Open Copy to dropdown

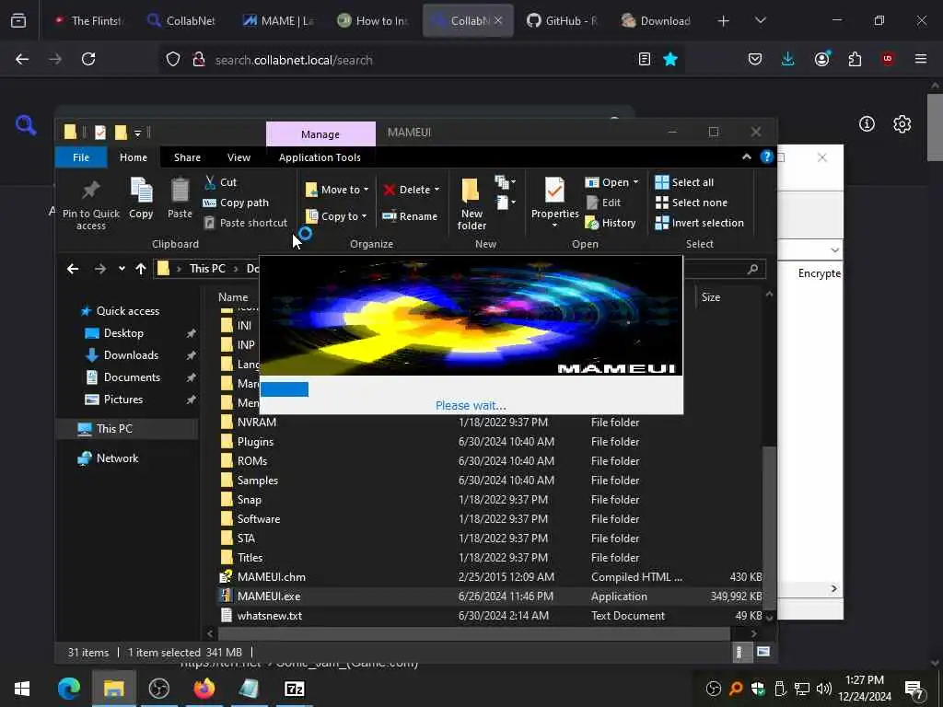[x=336, y=215]
